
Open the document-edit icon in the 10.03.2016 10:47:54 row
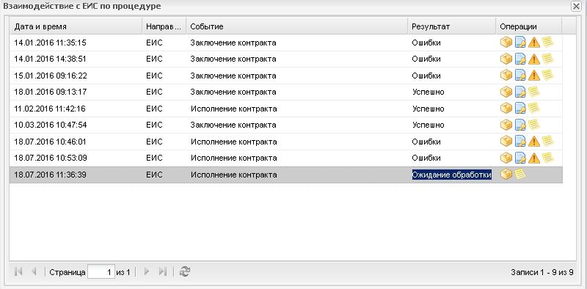coord(520,125)
